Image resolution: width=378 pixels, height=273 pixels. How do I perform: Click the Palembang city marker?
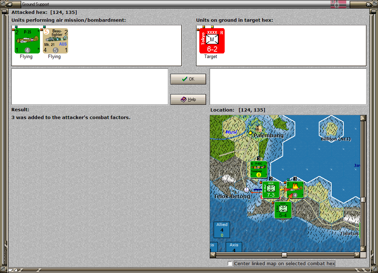pyautogui.click(x=250, y=133)
